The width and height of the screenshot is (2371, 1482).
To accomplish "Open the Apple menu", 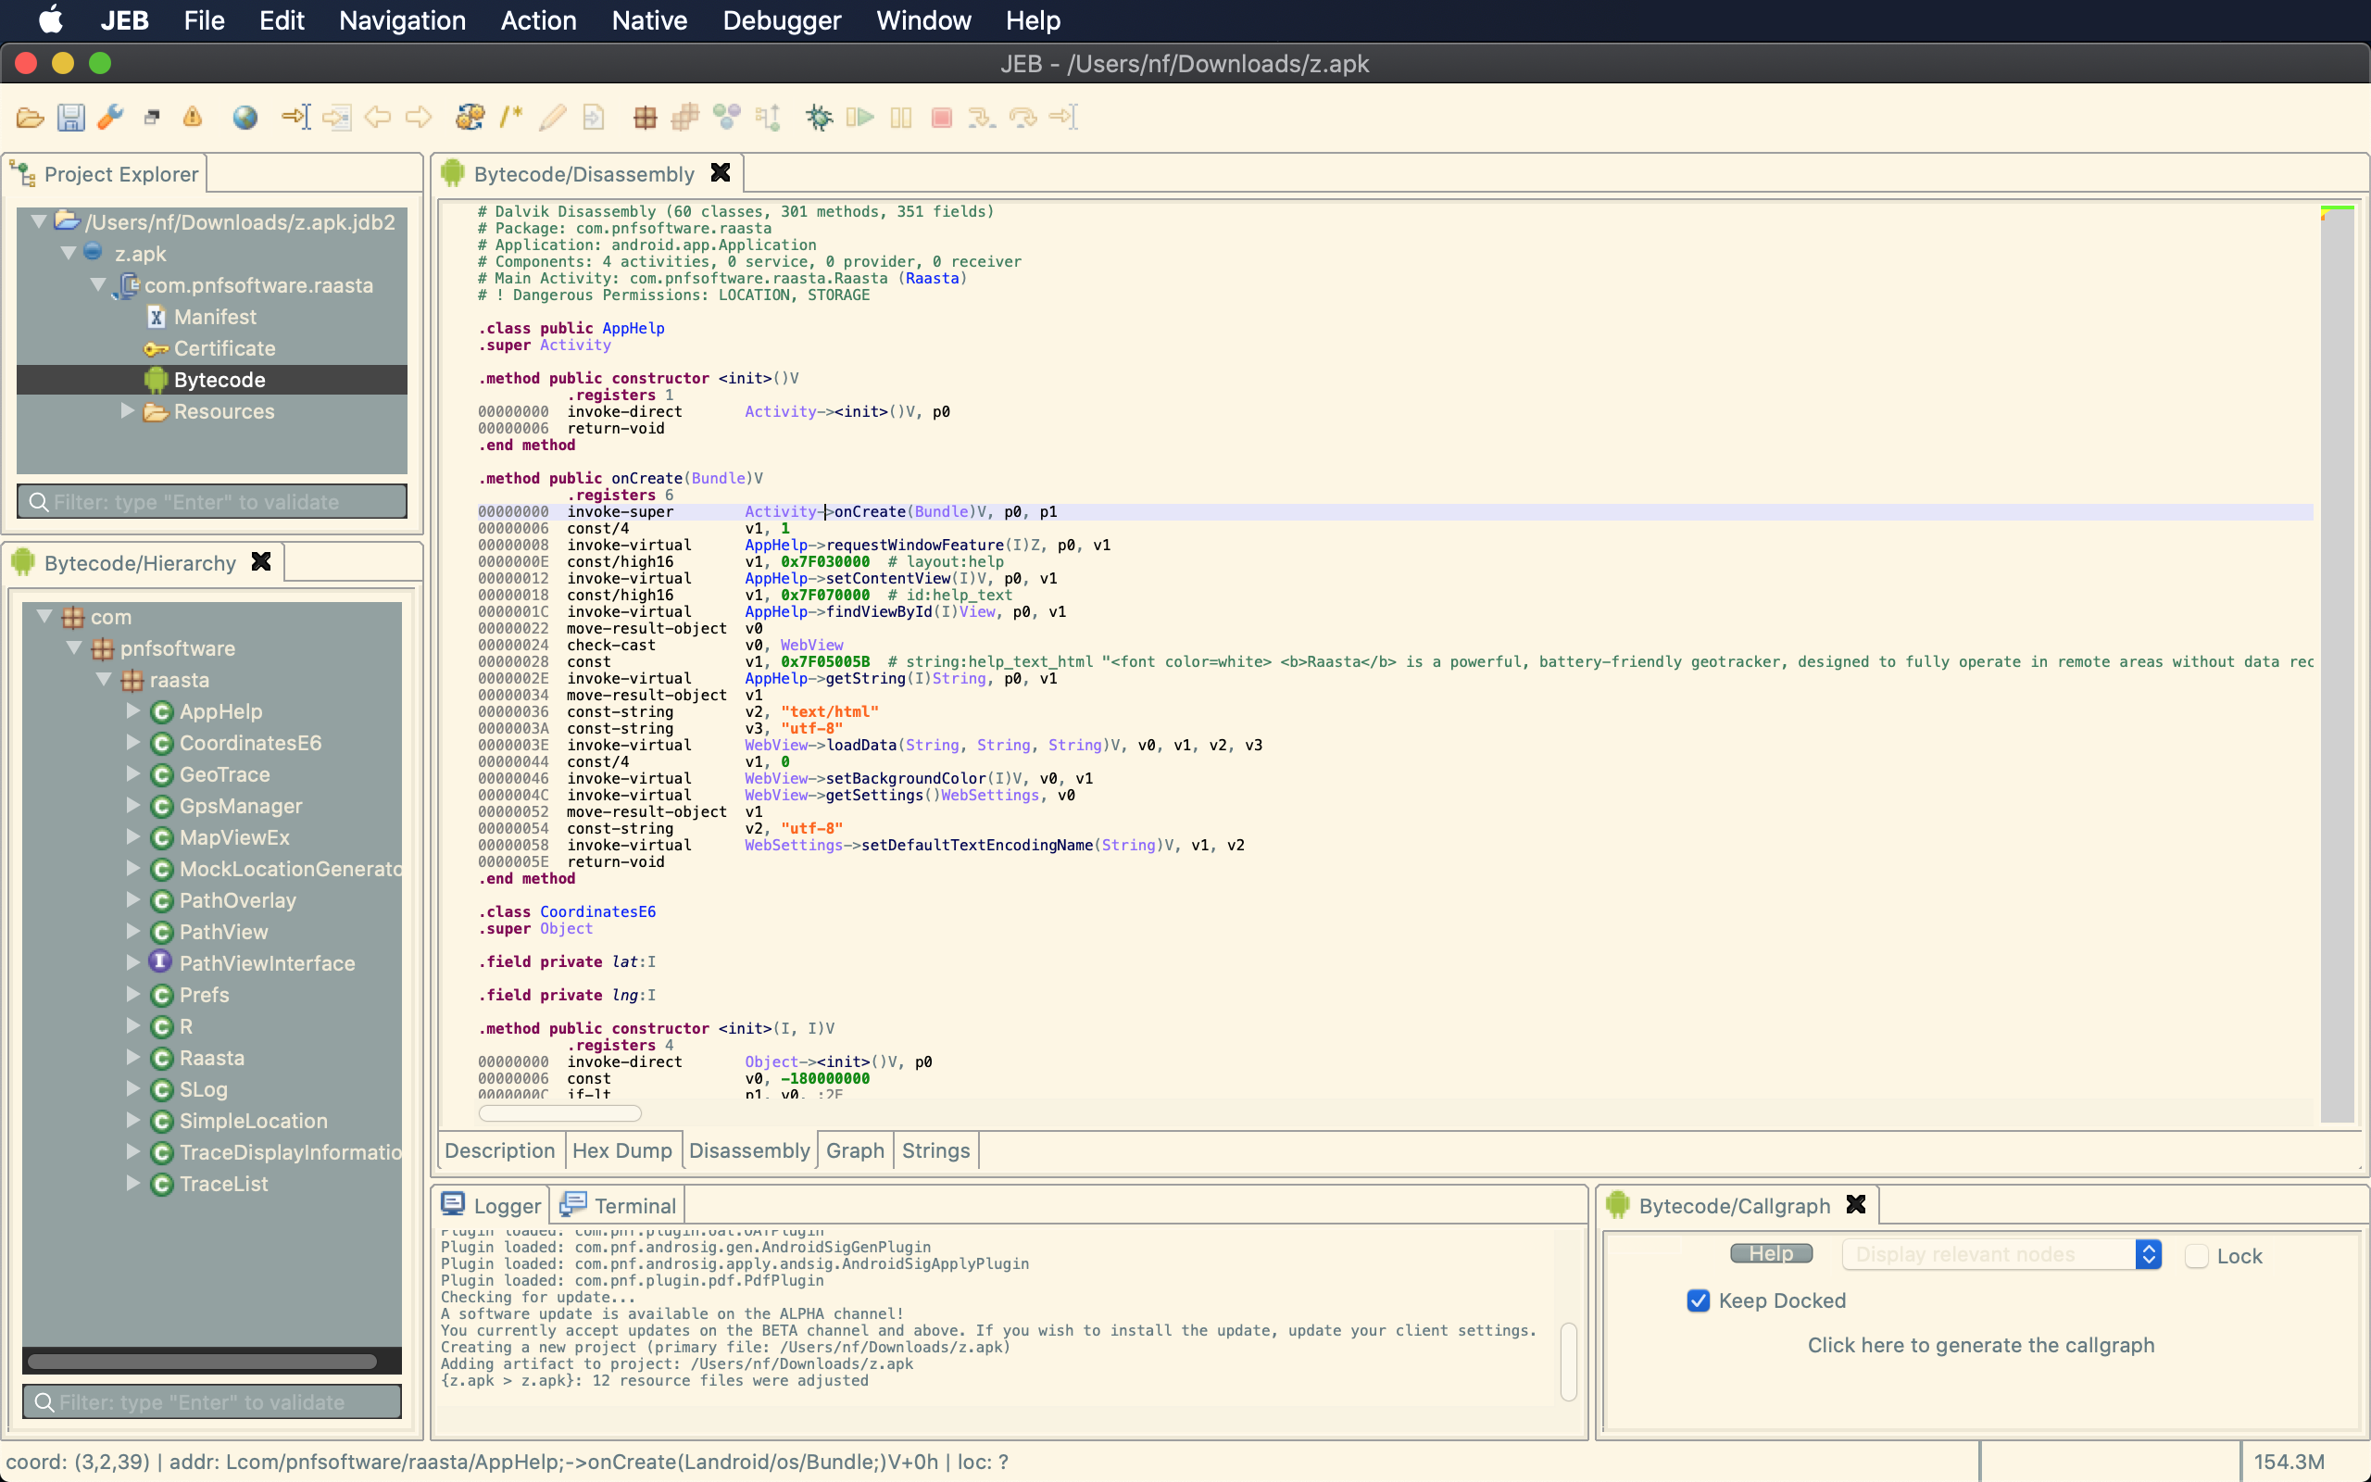I will [50, 19].
